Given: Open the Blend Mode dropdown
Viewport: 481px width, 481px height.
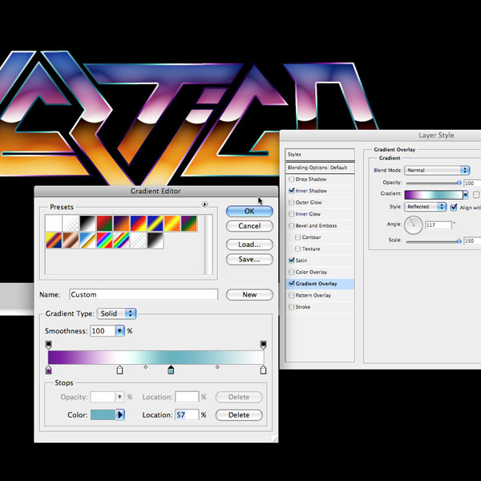Looking at the screenshot, I should pyautogui.click(x=438, y=170).
